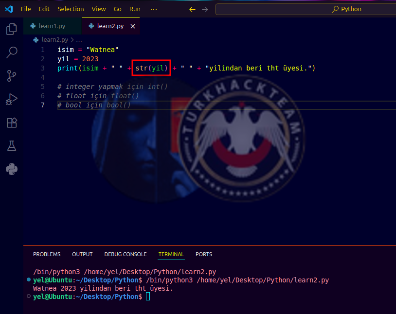The image size is (396, 314).
Task: Open the Python extension view
Action: coord(12,169)
